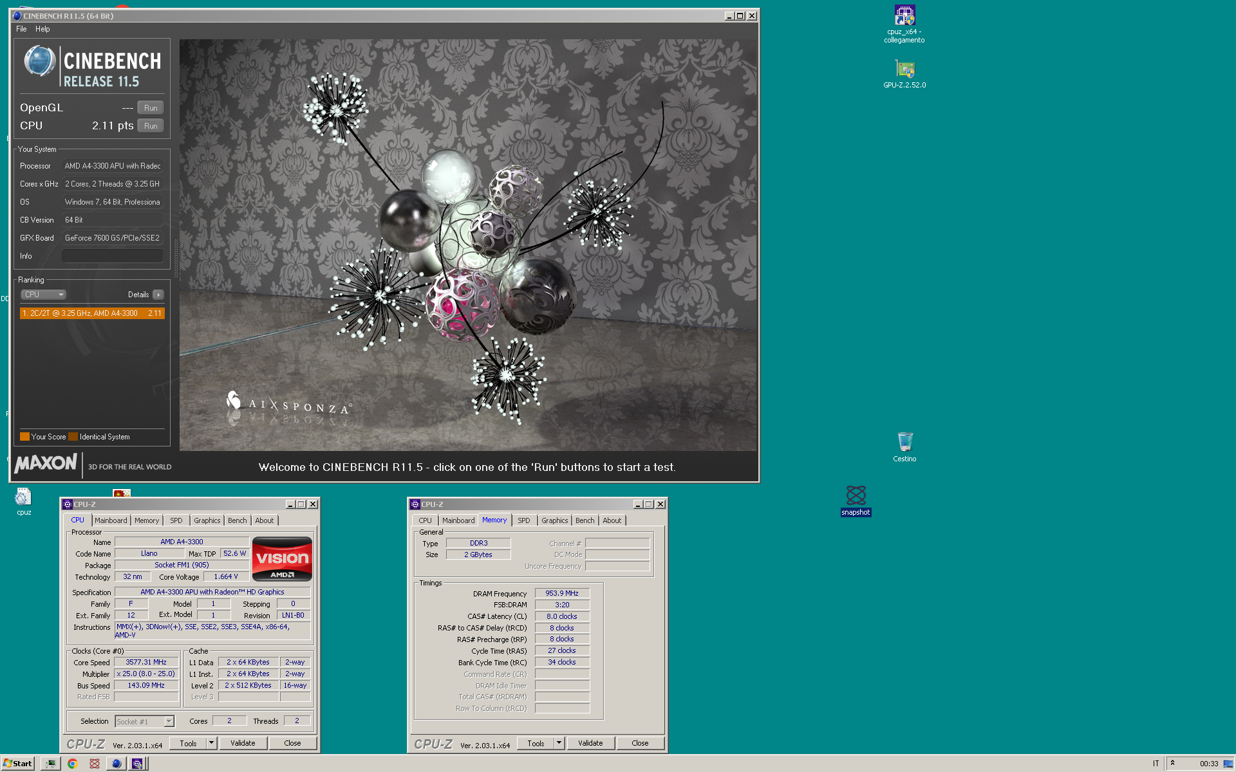Click the Cinebench title bar icon
The height and width of the screenshot is (772, 1236).
click(17, 15)
